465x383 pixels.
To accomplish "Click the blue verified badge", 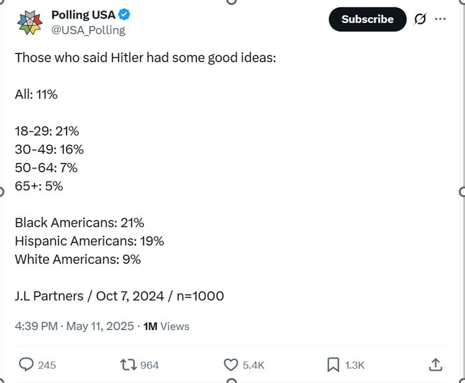I will click(124, 15).
